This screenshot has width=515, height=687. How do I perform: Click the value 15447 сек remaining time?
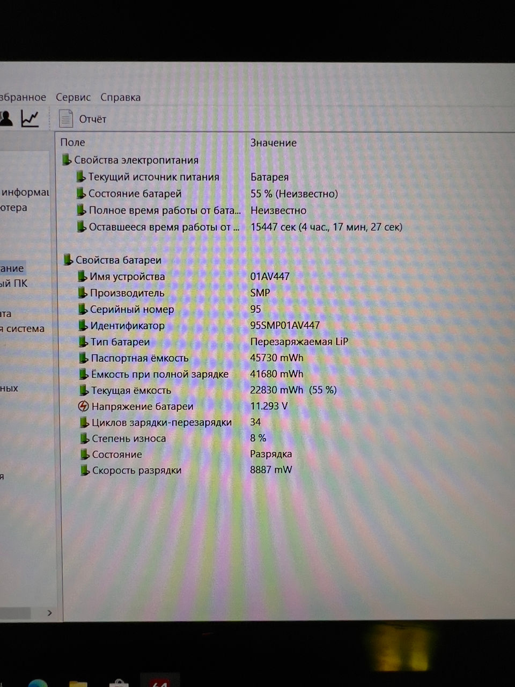tap(327, 226)
